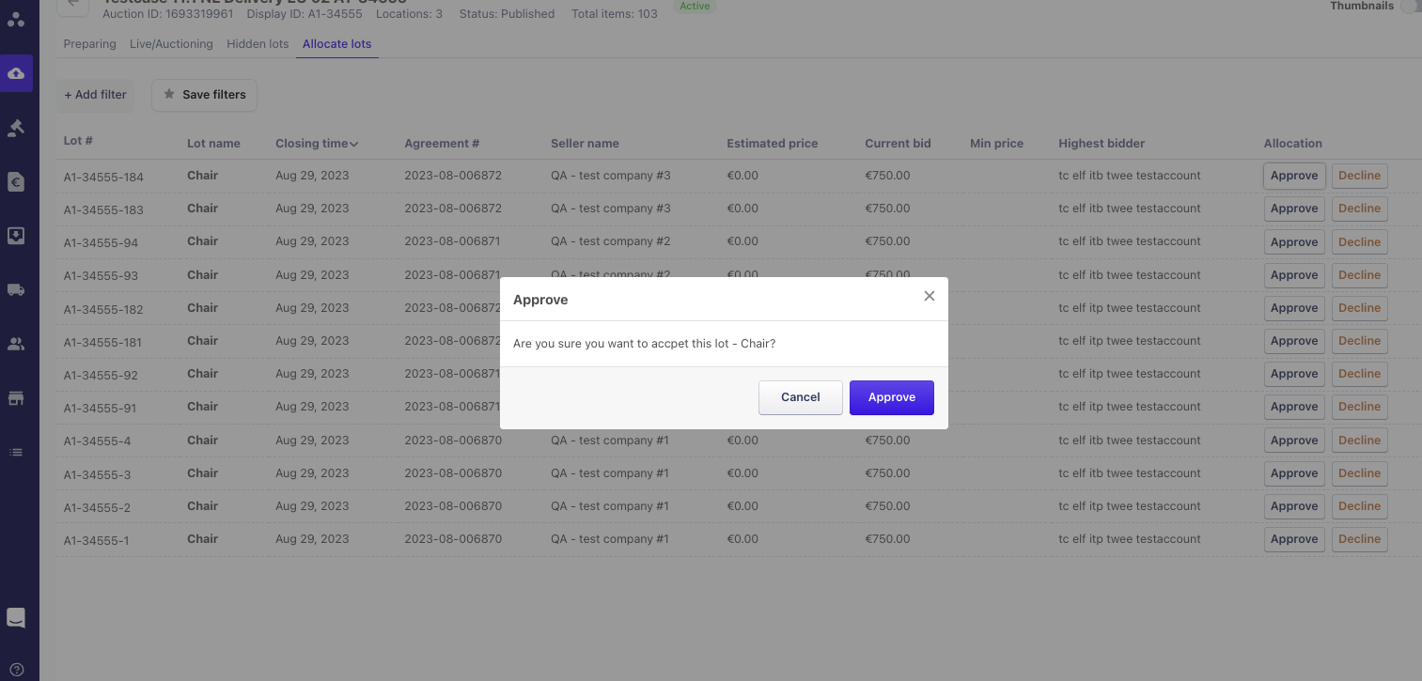1422x681 pixels.
Task: Confirm with the purple Approve button
Action: click(891, 397)
